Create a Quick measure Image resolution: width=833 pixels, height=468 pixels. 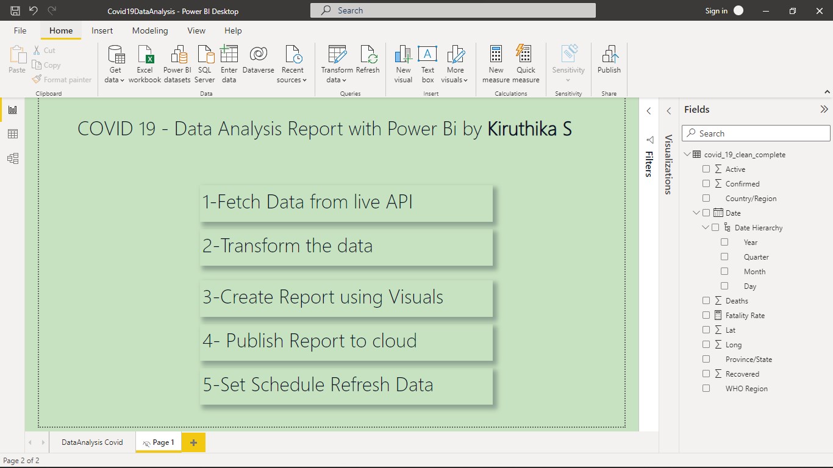[x=526, y=64]
